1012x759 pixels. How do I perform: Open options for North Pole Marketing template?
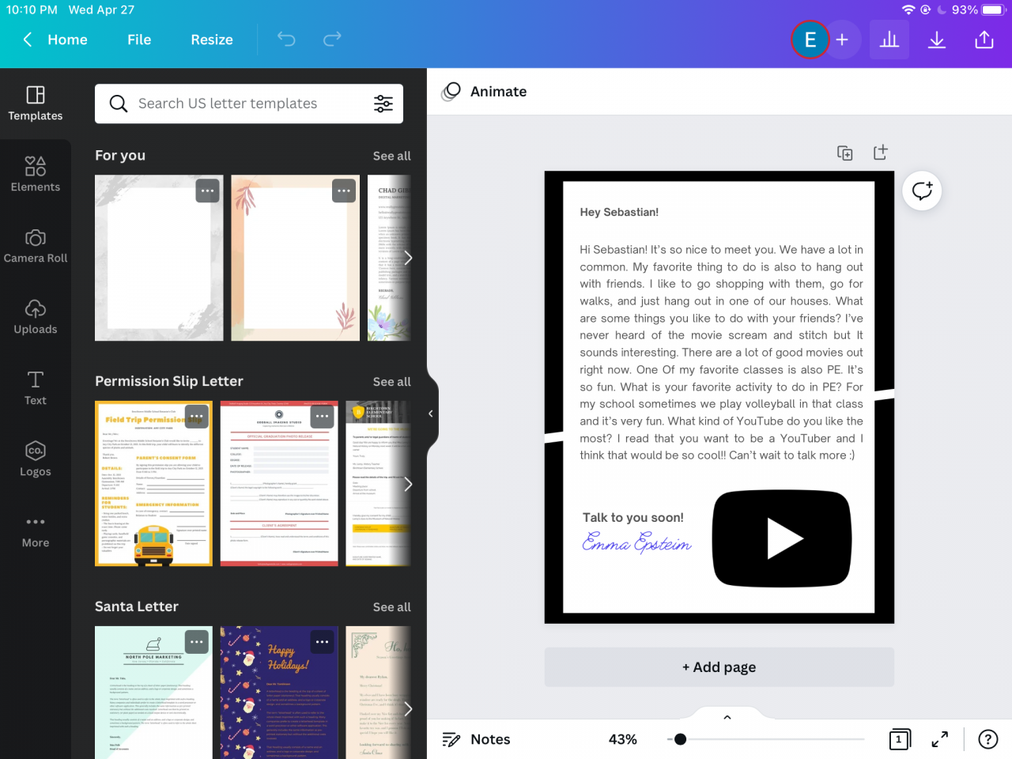197,641
